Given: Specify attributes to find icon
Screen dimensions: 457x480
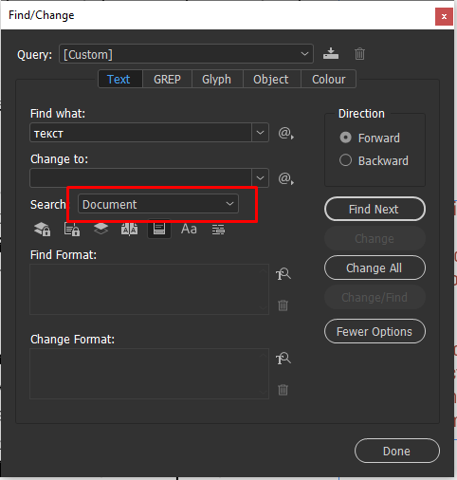Looking at the screenshot, I should click(x=283, y=274).
